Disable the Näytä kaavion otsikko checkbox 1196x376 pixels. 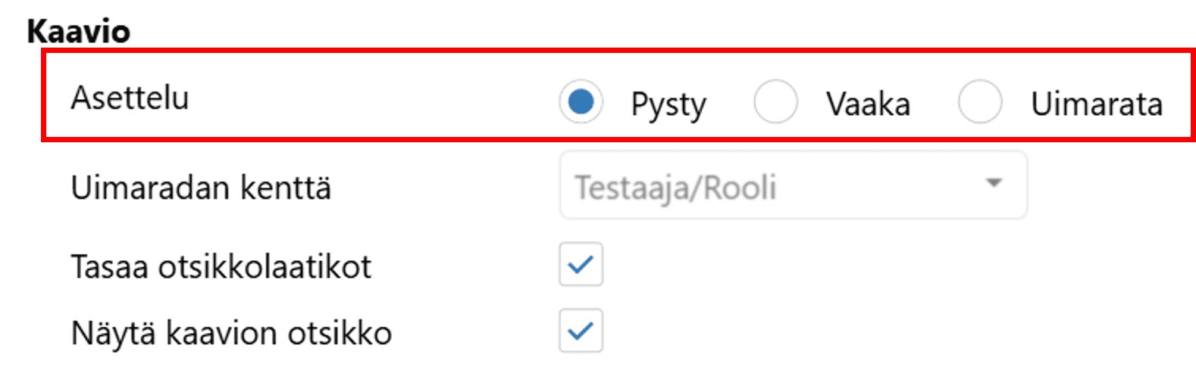pyautogui.click(x=581, y=331)
